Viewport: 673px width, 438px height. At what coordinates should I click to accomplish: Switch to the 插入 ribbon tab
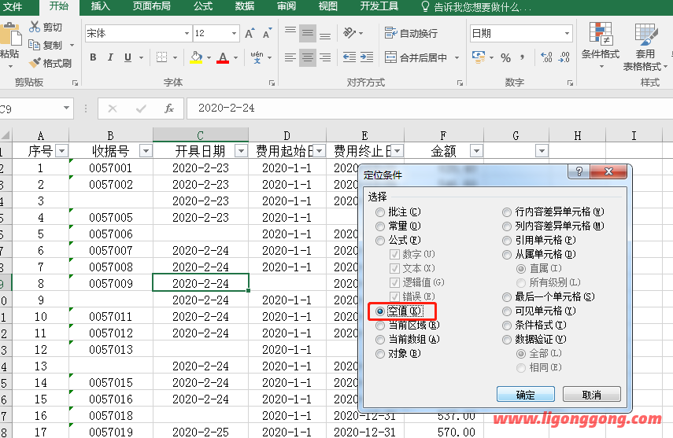click(x=101, y=6)
